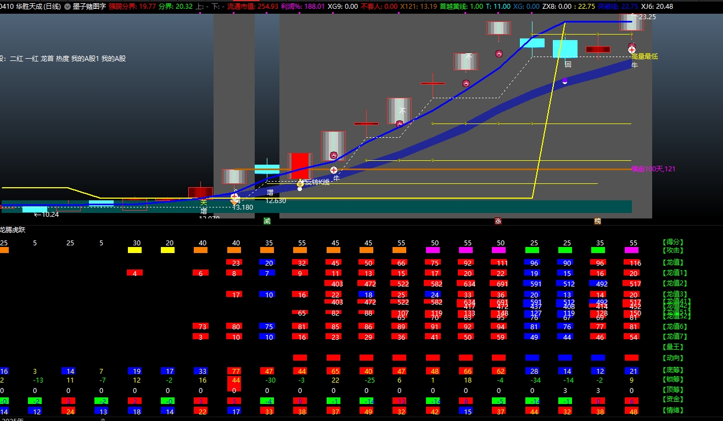This screenshot has height=421, width=723.
Task: Click the 23.25 high price label
Action: (647, 17)
